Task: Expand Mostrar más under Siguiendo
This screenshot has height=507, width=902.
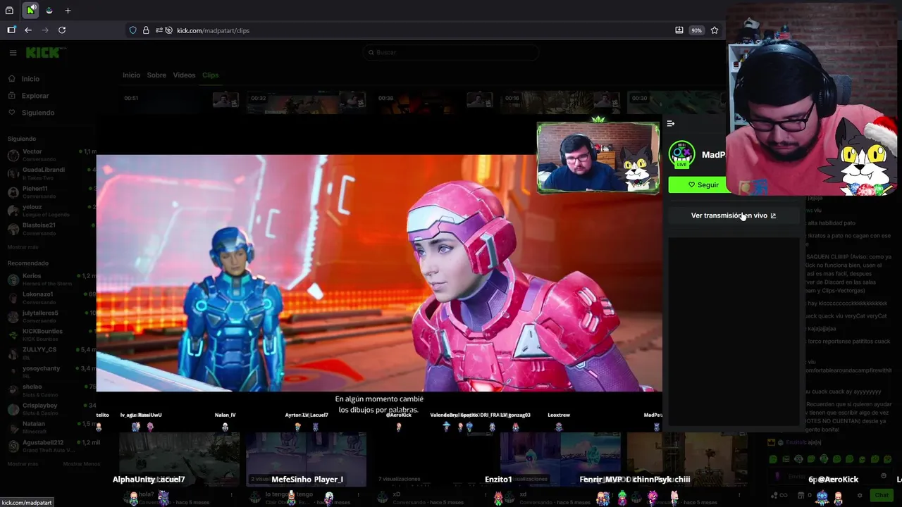Action: pyautogui.click(x=23, y=247)
